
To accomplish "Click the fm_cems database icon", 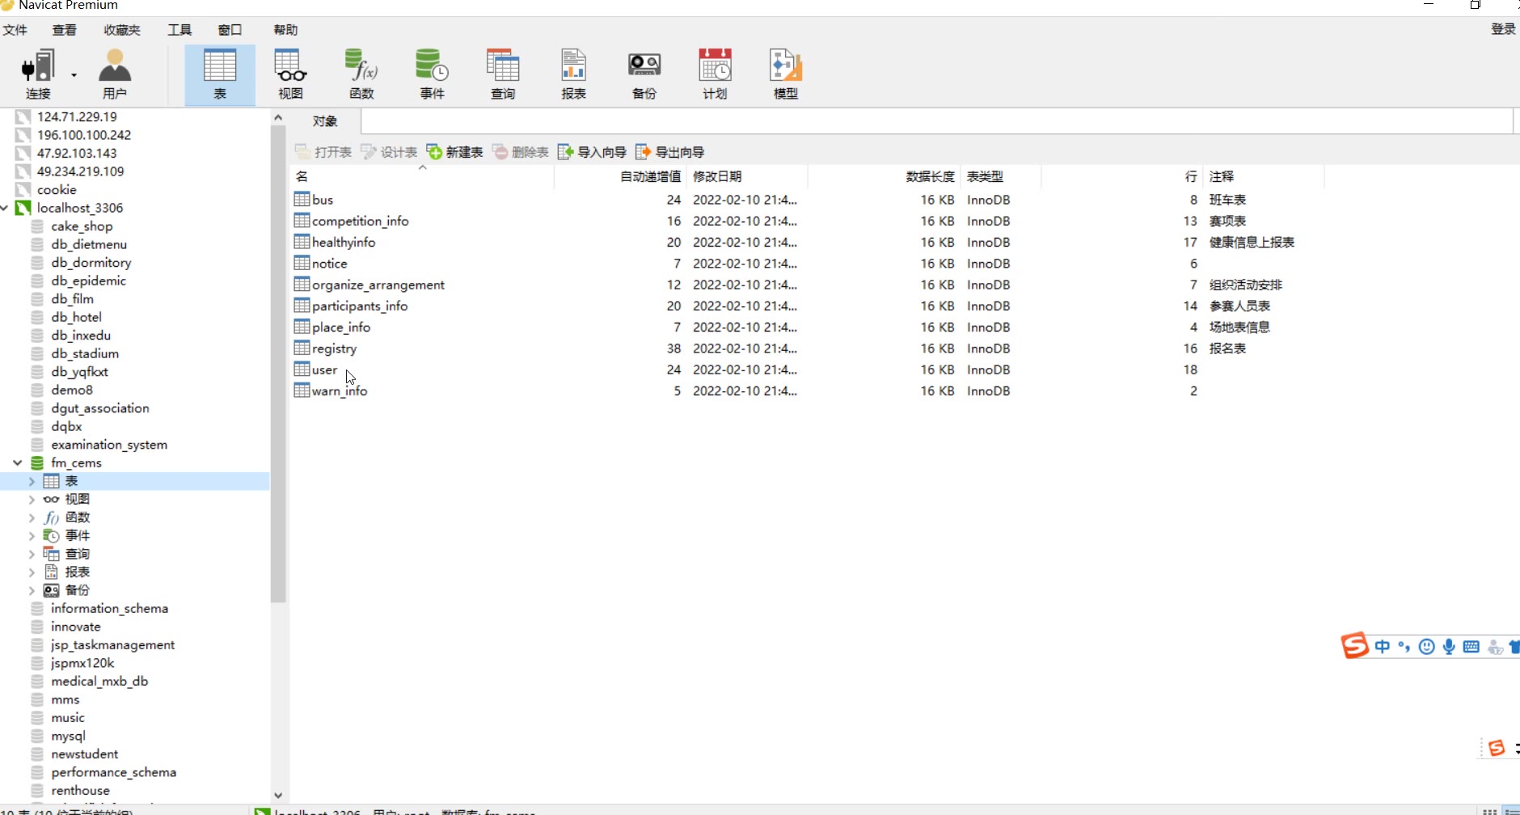I will pos(37,462).
